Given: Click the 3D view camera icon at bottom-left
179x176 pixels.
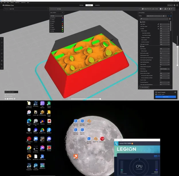Looking at the screenshot, I should 5,99.
